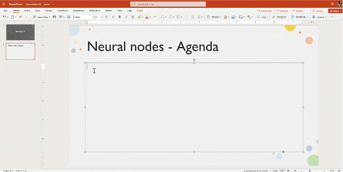The height and width of the screenshot is (172, 343).
Task: Click the shape fill bucket icon
Action: click(x=225, y=17)
